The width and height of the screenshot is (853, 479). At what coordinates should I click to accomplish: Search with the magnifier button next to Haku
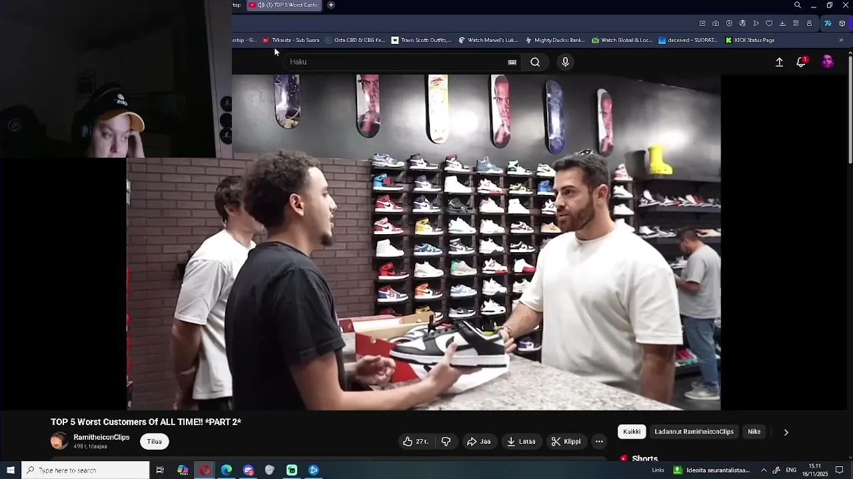[x=535, y=62]
